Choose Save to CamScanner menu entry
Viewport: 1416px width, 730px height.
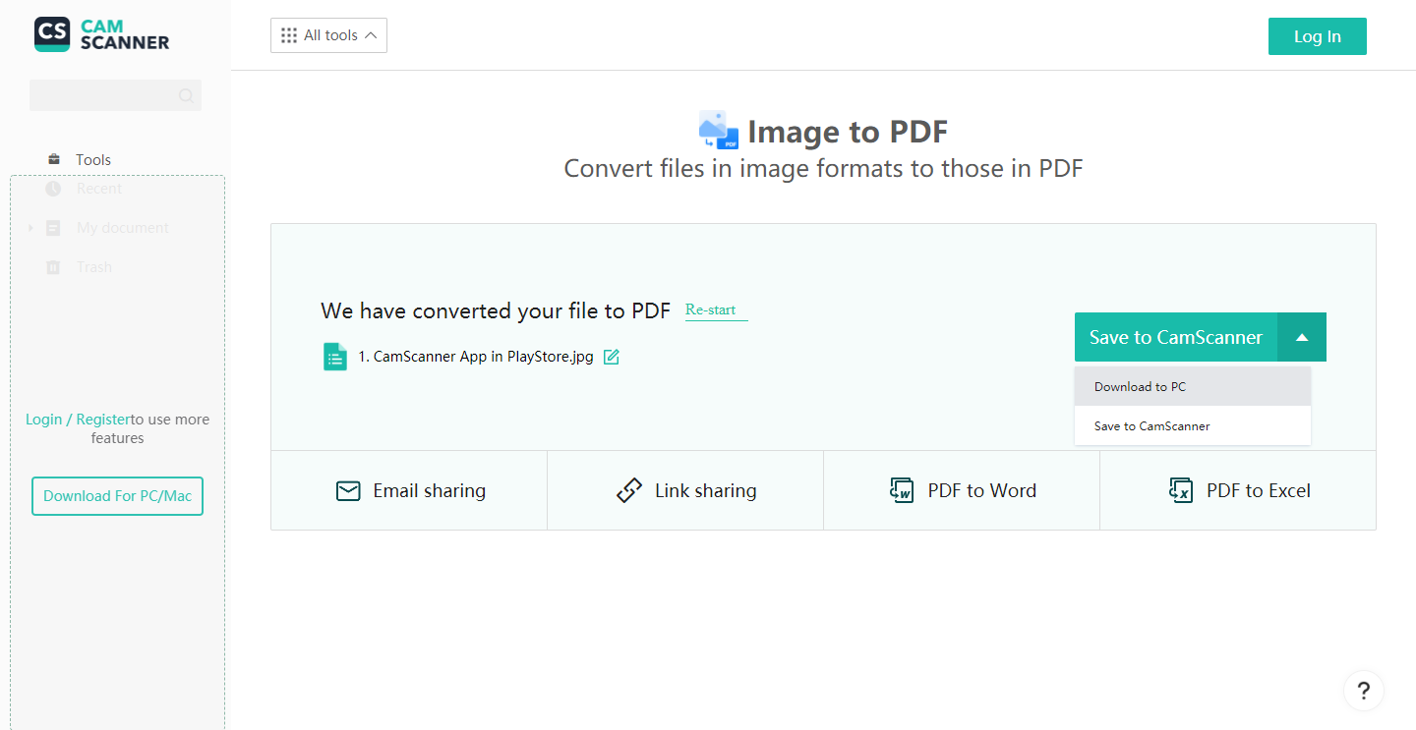pyautogui.click(x=1192, y=426)
